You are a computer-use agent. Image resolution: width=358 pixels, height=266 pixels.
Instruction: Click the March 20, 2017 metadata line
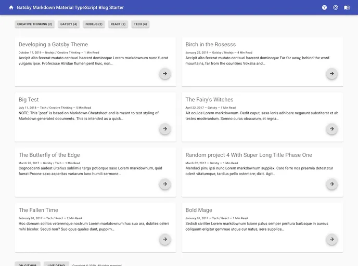(49, 163)
